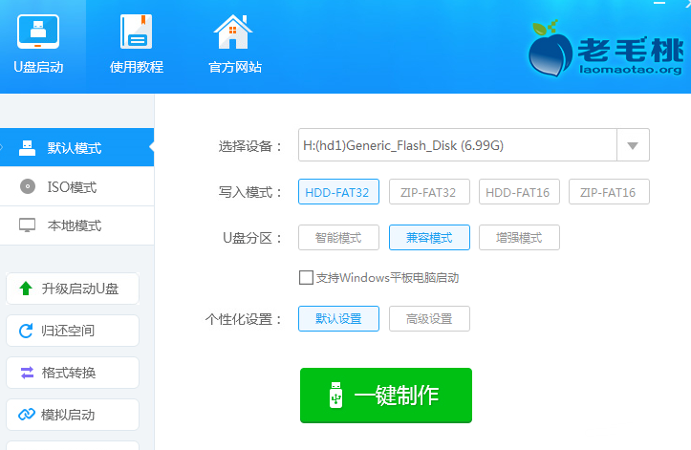Switch to 本地模式 in the sidebar
691x450 pixels.
coord(75,226)
